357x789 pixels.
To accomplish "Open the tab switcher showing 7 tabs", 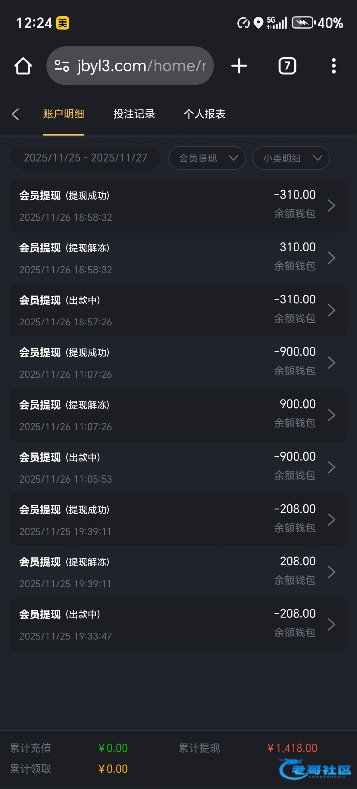I will (287, 66).
